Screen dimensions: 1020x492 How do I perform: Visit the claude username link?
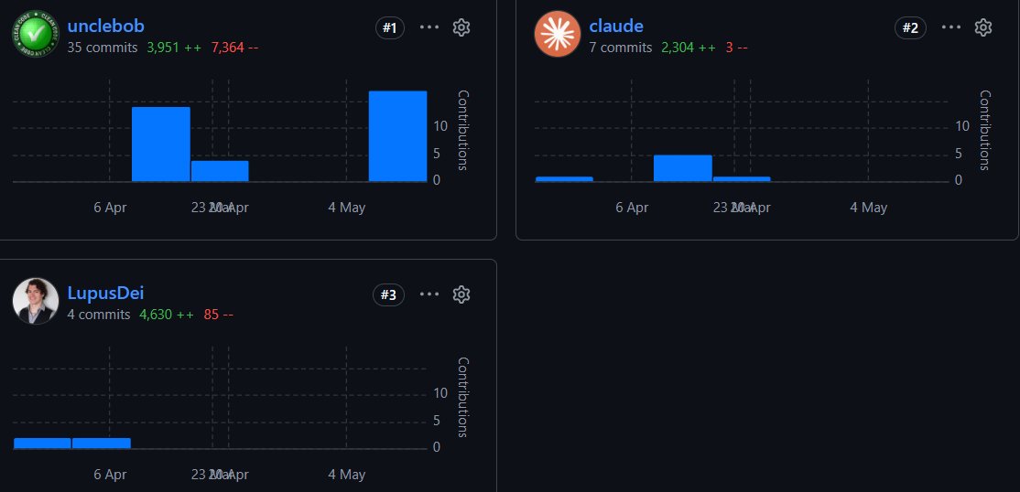click(x=616, y=26)
